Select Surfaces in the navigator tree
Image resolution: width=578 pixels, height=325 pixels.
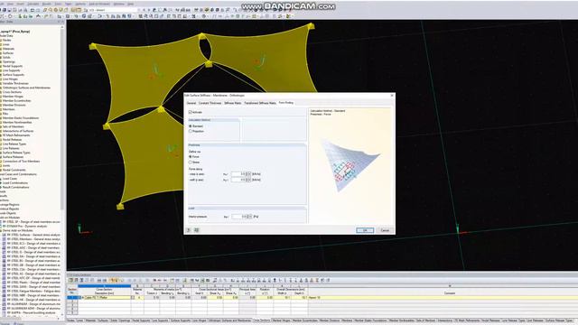tap(8, 53)
